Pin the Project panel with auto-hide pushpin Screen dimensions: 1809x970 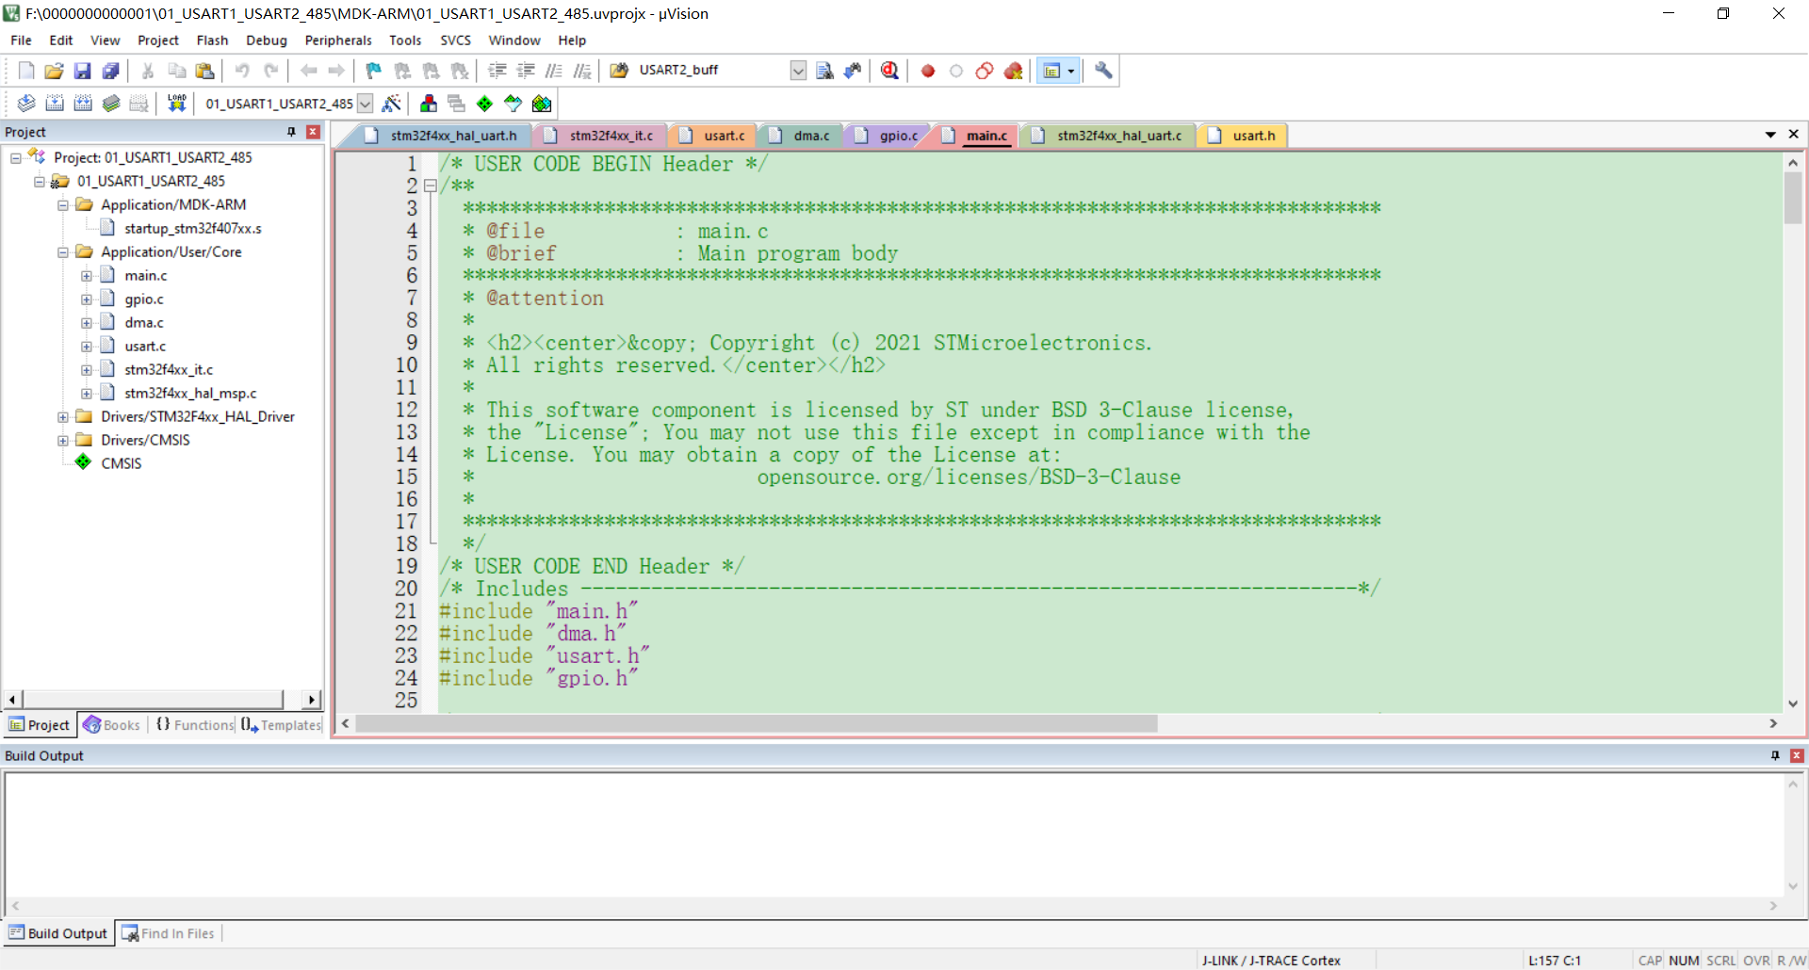pos(291,132)
